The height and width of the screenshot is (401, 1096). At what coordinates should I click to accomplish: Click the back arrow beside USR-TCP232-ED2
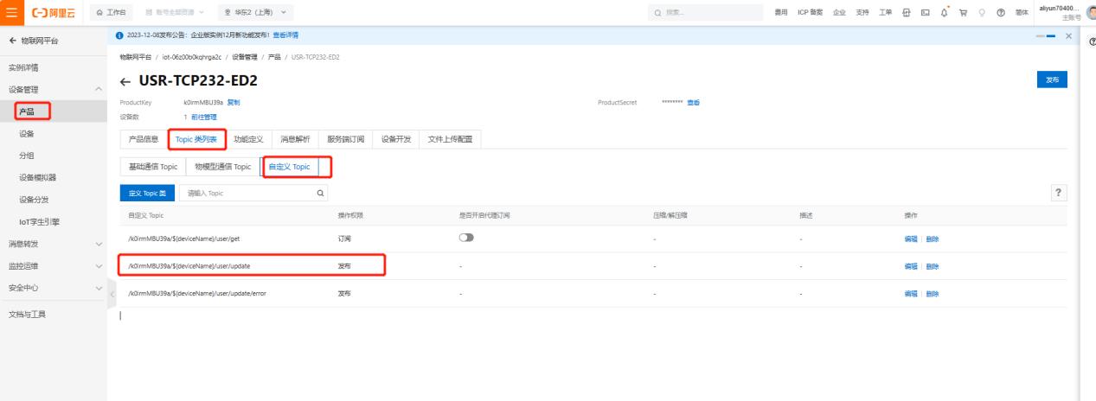[x=125, y=81]
